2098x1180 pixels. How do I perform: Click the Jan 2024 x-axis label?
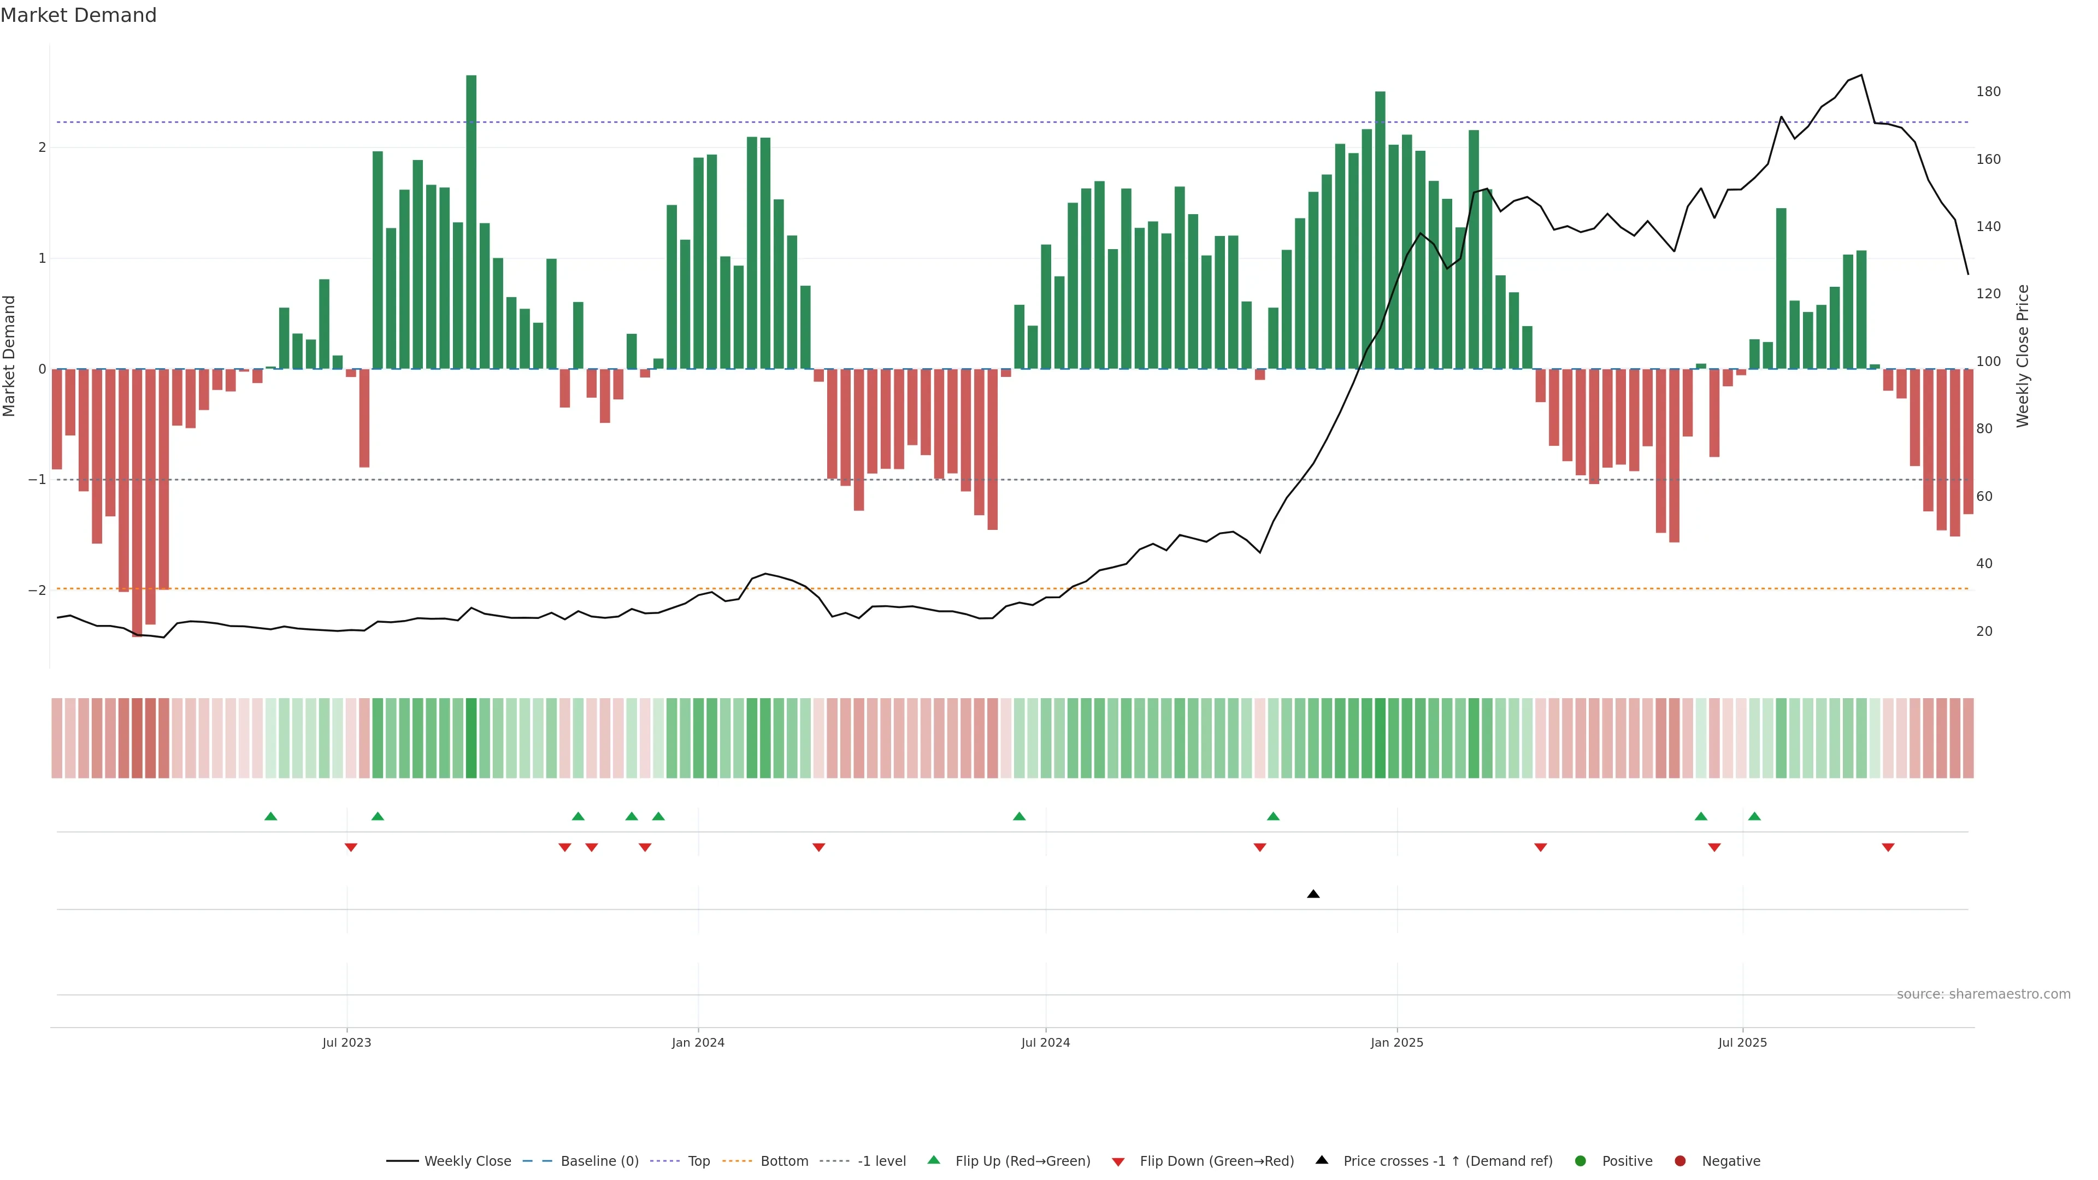point(698,1042)
